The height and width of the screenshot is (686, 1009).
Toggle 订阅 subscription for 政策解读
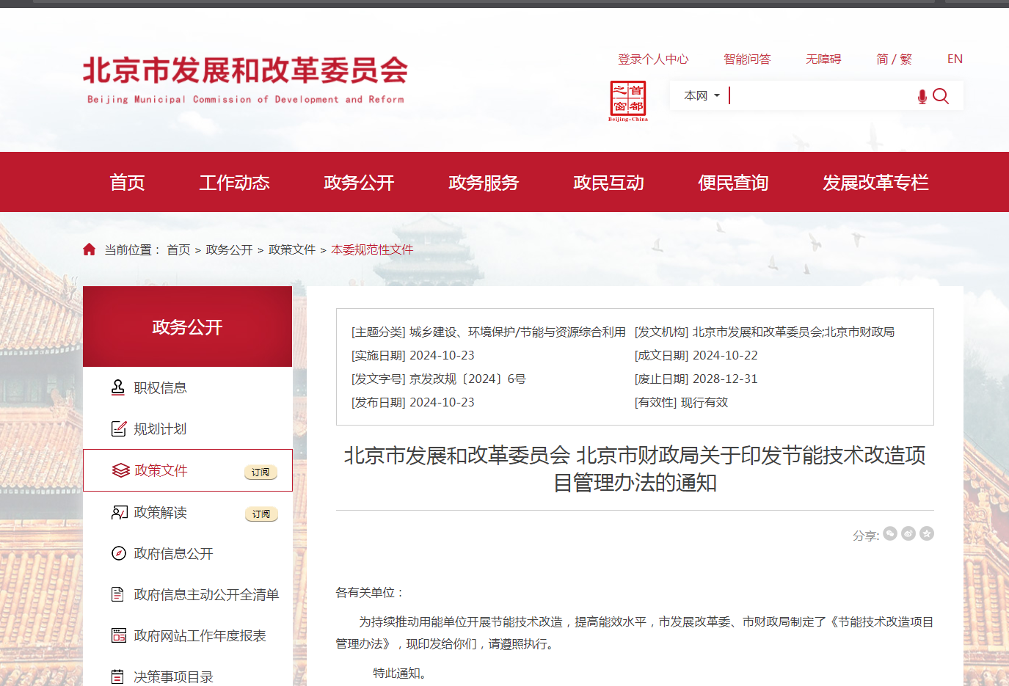(261, 514)
